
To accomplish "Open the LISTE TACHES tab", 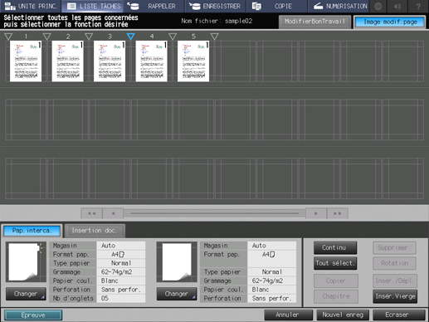I will pyautogui.click(x=94, y=6).
